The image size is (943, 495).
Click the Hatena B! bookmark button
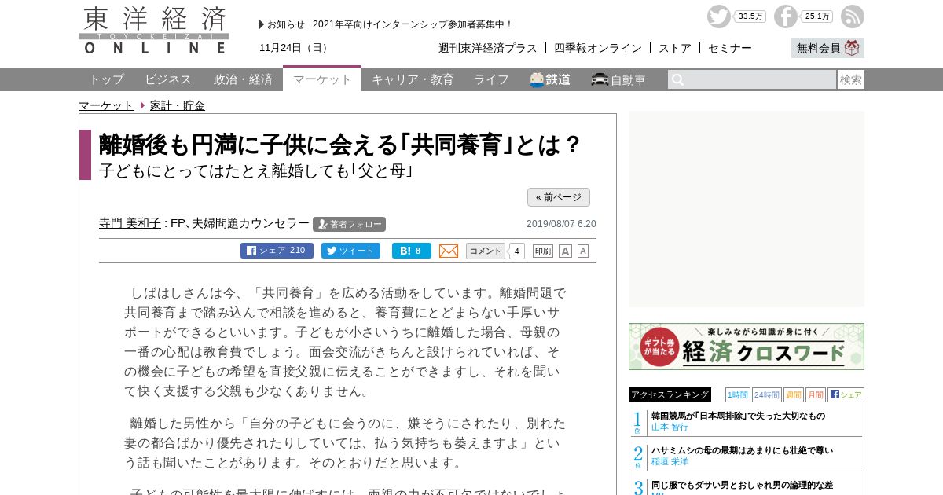[412, 251]
